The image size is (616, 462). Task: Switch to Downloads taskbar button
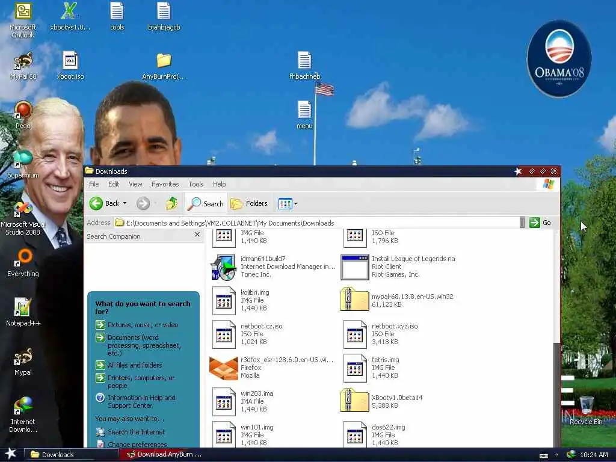[72, 455]
